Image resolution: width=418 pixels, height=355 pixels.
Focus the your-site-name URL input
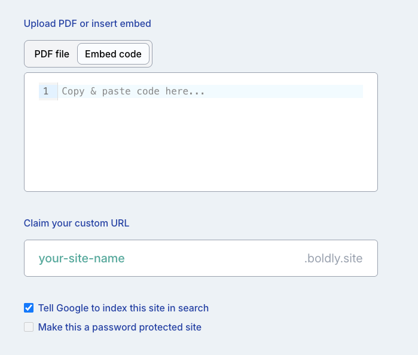[149, 258]
